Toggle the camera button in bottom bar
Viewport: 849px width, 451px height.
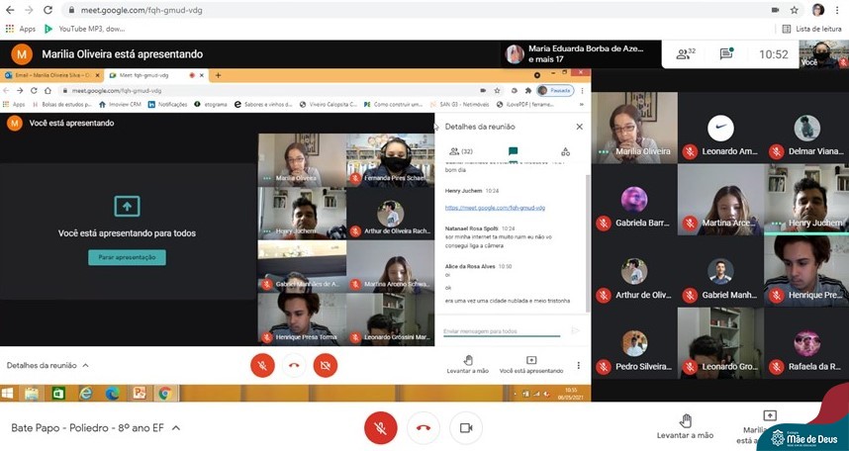coord(465,427)
